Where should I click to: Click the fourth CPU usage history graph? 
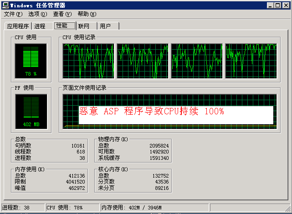[x=251, y=61]
